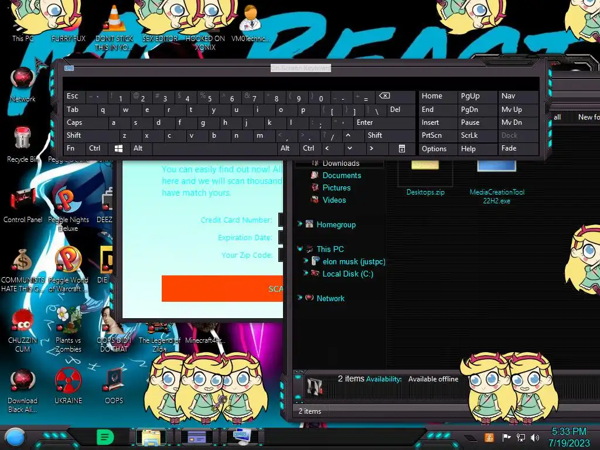Click the Credit Card Number field

[x=281, y=220]
